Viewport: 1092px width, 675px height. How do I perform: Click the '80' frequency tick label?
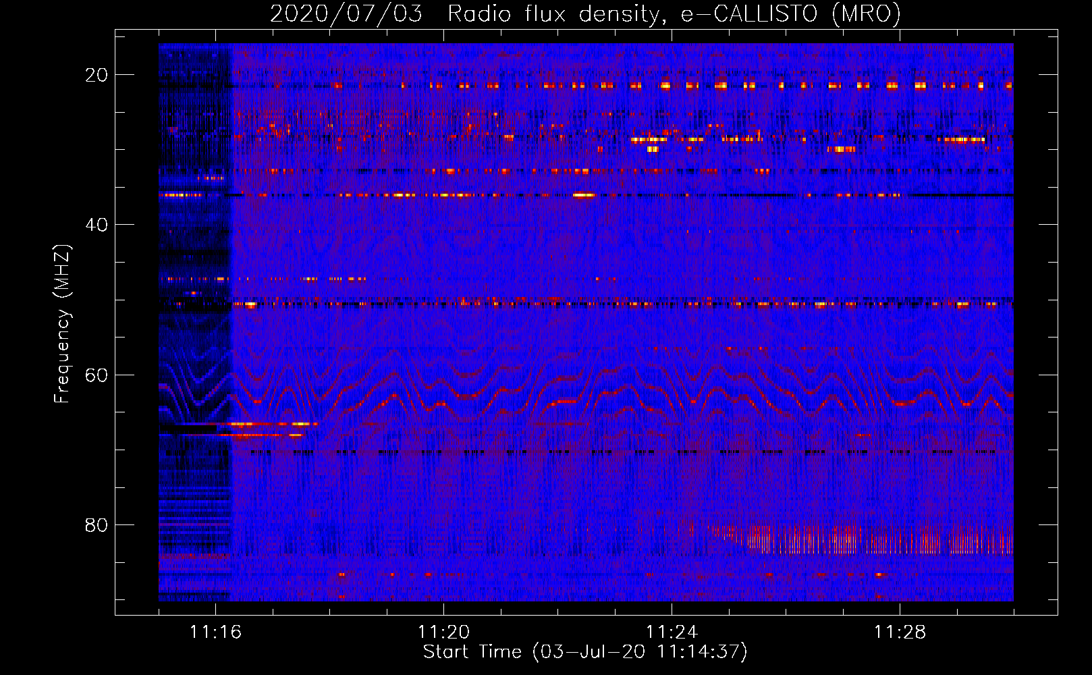tap(97, 524)
